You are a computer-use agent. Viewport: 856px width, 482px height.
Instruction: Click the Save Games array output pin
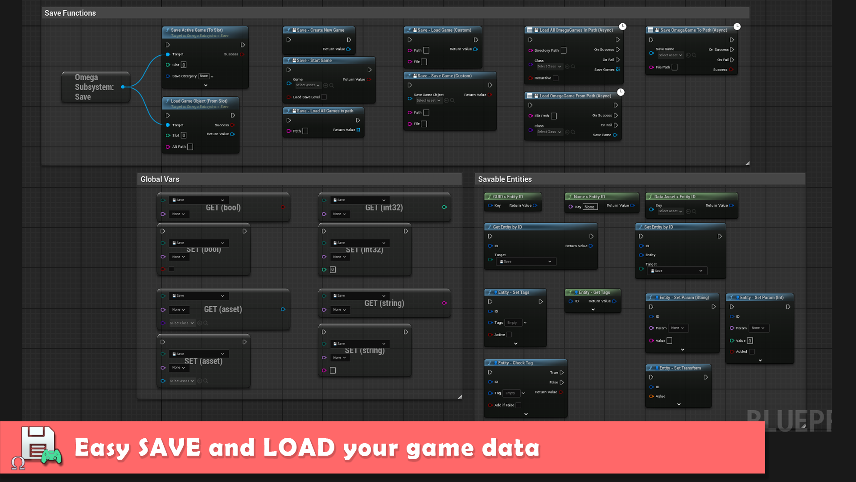tap(617, 70)
